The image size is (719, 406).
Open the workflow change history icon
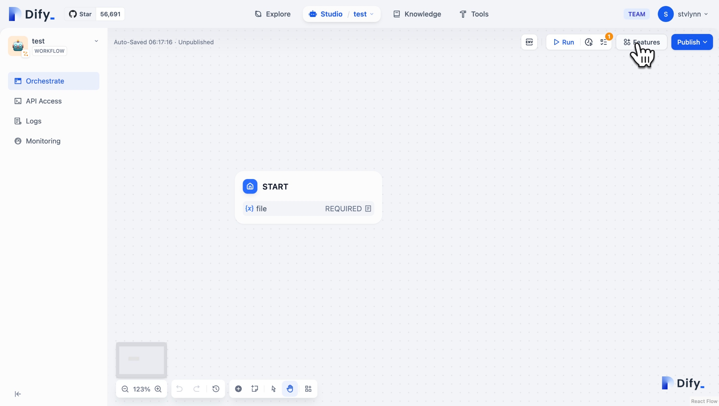tap(216, 389)
